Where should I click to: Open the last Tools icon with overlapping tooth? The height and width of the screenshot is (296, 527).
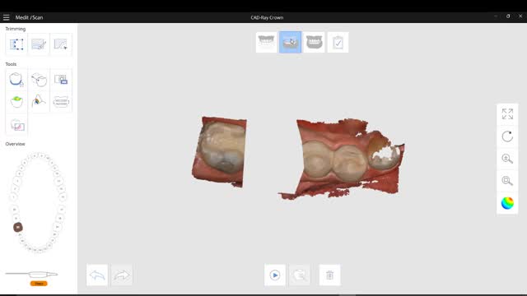coord(16,125)
